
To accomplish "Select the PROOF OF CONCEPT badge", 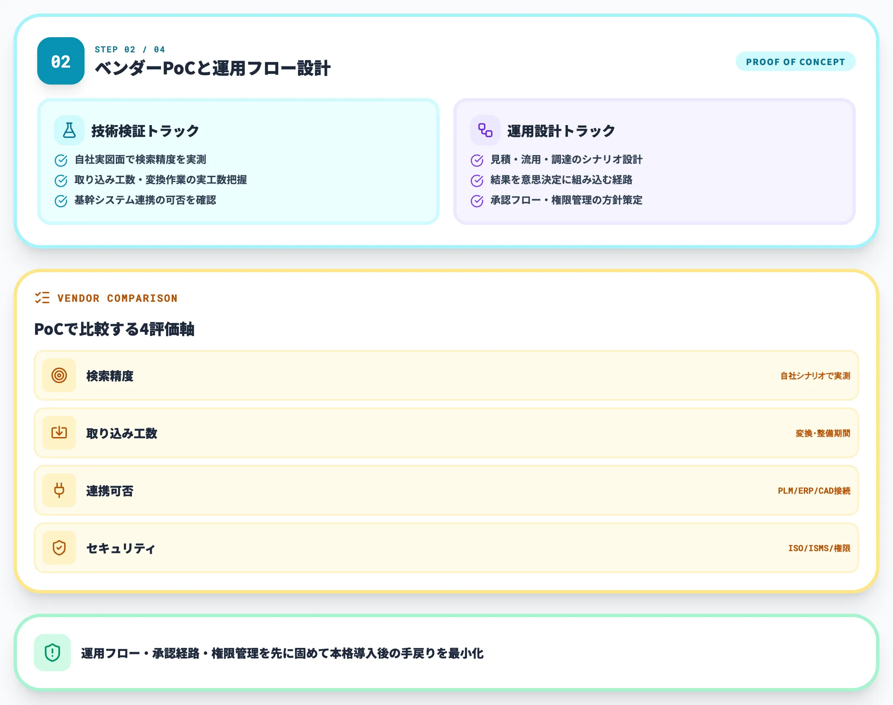I will coord(795,61).
